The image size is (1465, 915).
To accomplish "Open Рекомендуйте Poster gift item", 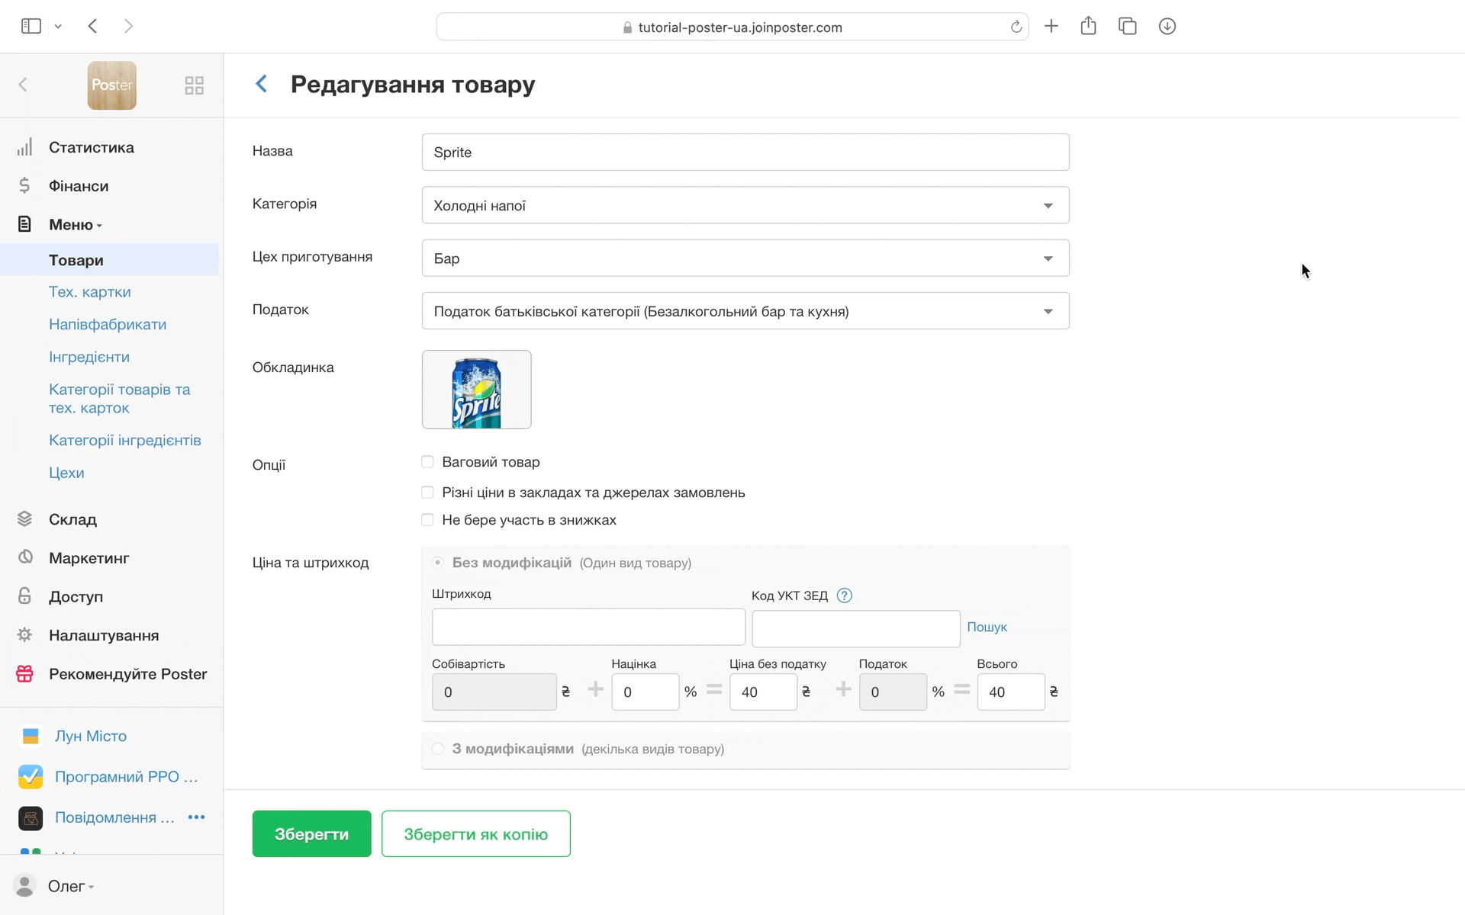I will [x=127, y=674].
